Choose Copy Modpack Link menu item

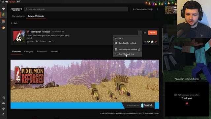pos(127,54)
